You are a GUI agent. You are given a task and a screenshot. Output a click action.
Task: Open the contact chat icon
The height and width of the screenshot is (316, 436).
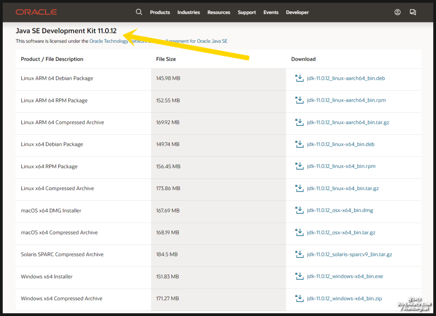[x=413, y=12]
